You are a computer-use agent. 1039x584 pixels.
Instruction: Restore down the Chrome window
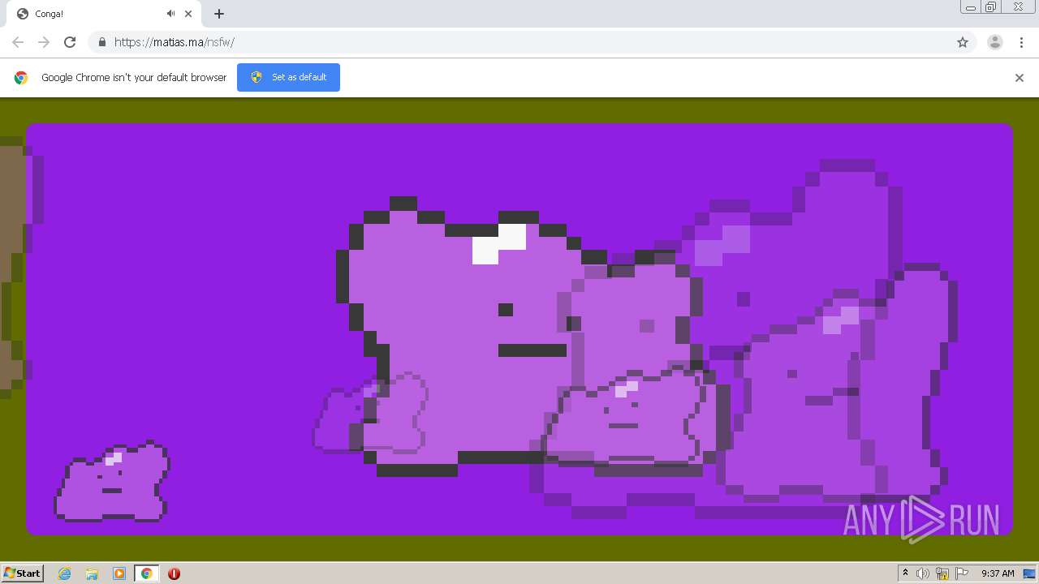pyautogui.click(x=991, y=6)
